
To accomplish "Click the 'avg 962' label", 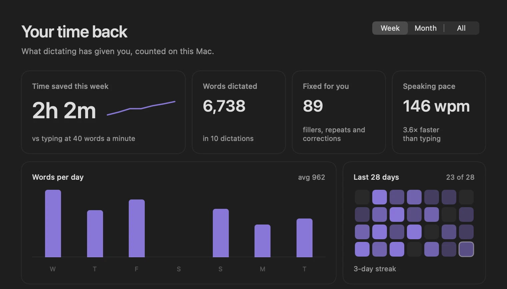I will coord(312,177).
